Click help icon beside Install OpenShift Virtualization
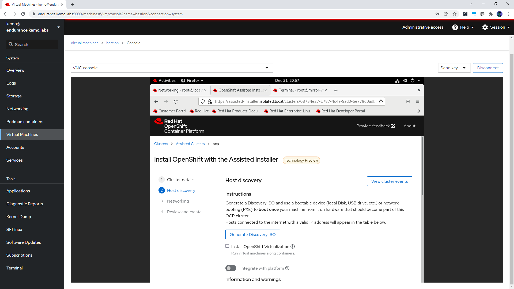514x289 pixels. point(293,246)
